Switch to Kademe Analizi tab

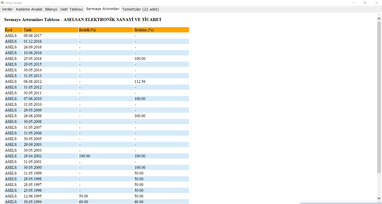29,9
